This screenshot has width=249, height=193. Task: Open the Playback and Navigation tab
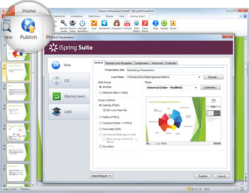pyautogui.click(x=119, y=63)
